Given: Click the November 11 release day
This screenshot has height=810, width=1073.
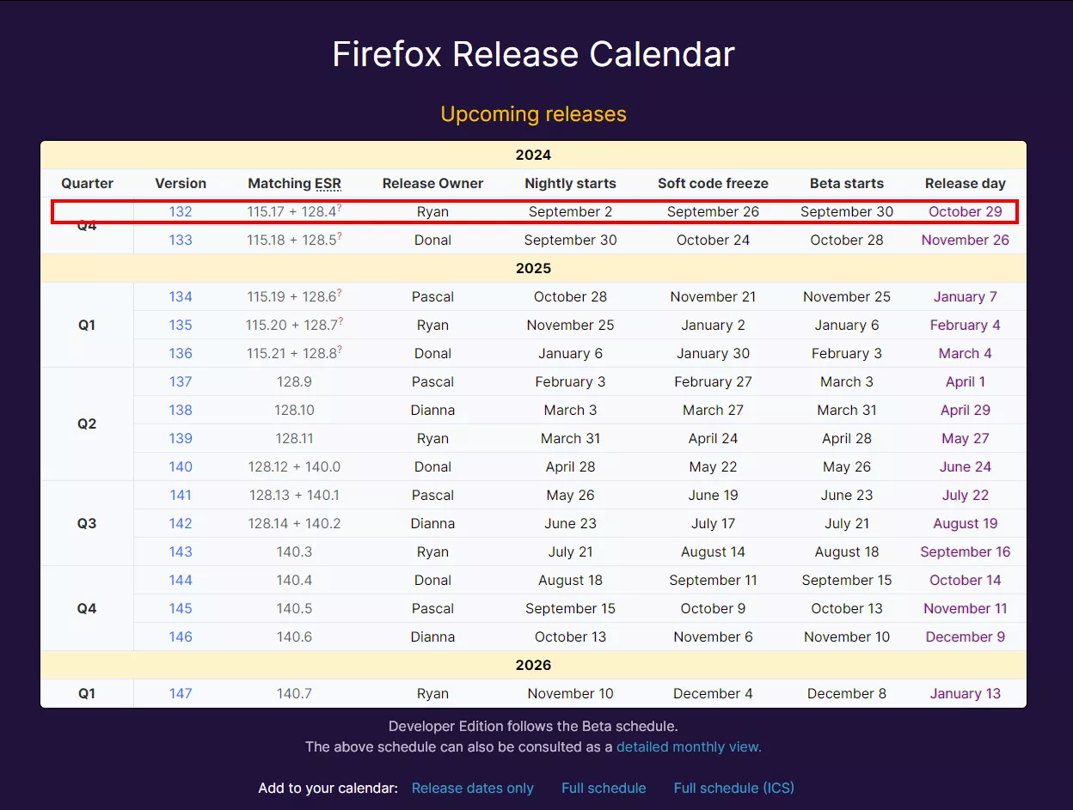Looking at the screenshot, I should point(966,608).
